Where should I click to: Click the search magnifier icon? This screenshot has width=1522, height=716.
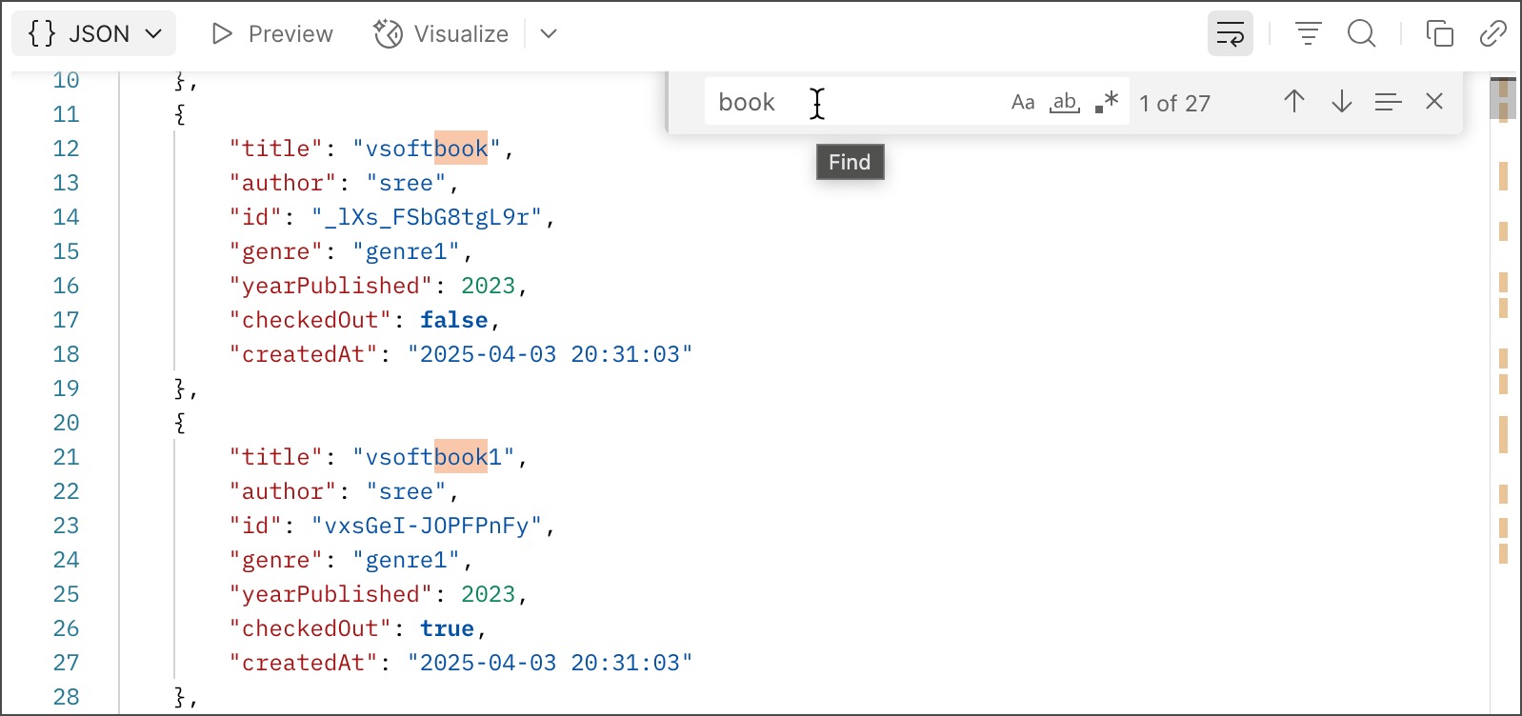point(1361,34)
